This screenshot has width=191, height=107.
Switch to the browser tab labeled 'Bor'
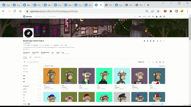tap(27, 5)
